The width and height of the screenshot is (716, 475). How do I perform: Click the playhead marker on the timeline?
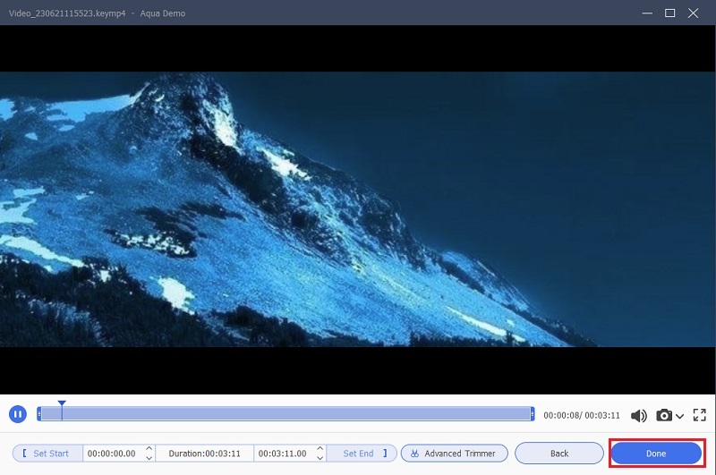(62, 403)
